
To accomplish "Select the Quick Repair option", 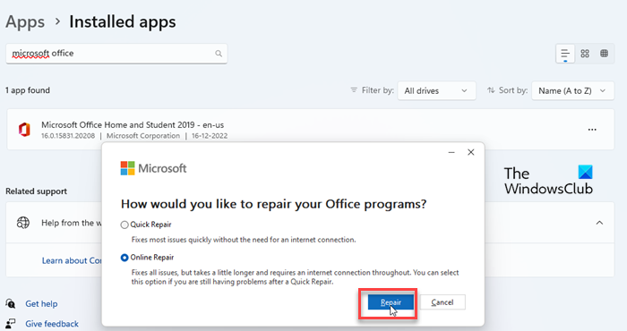I will tap(125, 225).
